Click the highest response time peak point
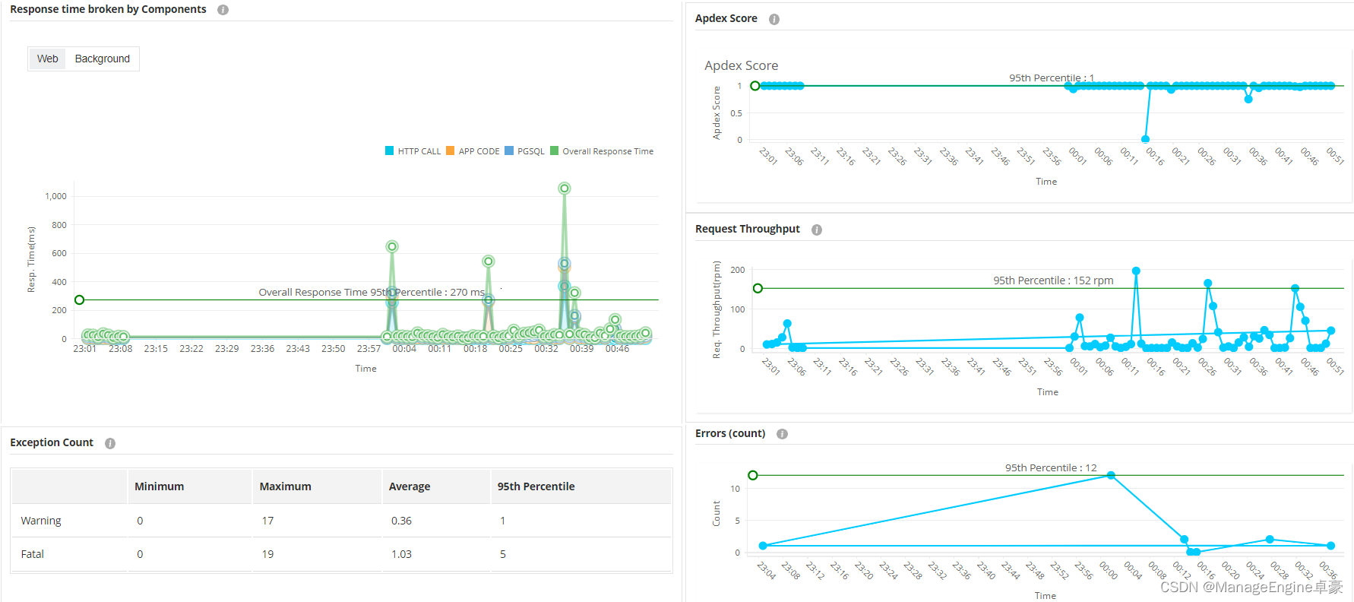 [565, 189]
